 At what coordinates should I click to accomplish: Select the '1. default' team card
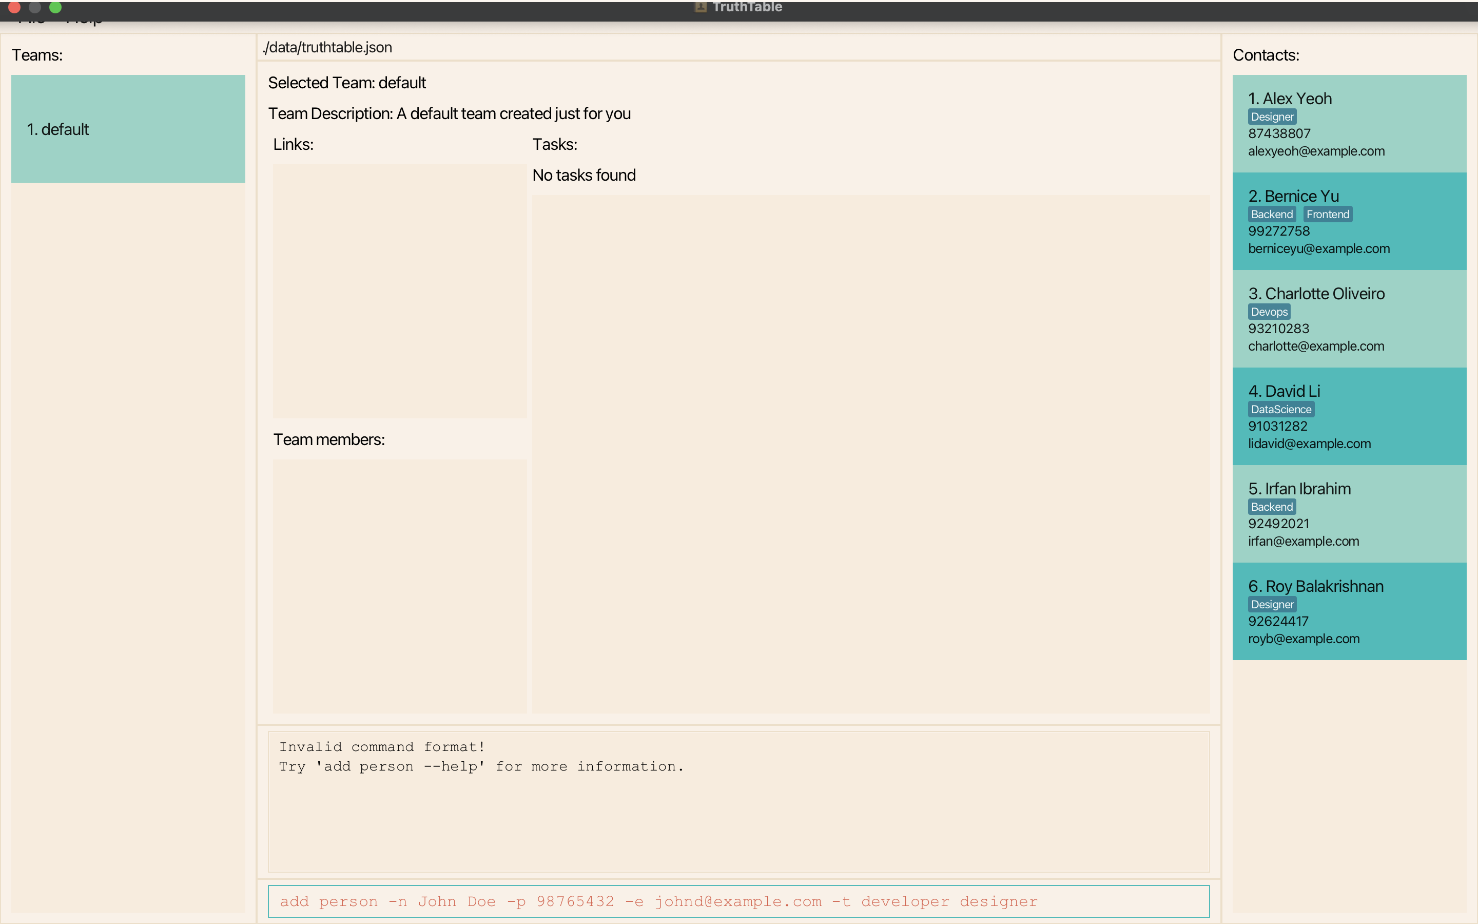[x=128, y=129]
